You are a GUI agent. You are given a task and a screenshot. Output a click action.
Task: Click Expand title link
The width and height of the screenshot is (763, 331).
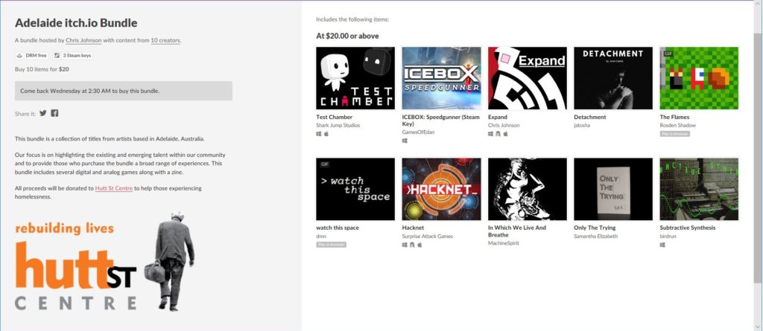pyautogui.click(x=498, y=117)
